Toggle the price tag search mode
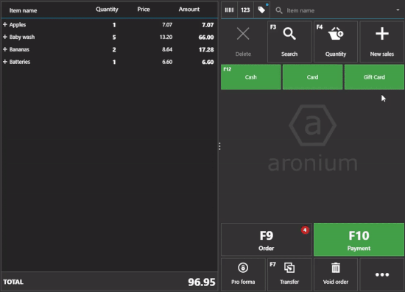Viewport: 405px width, 292px height. tap(261, 10)
